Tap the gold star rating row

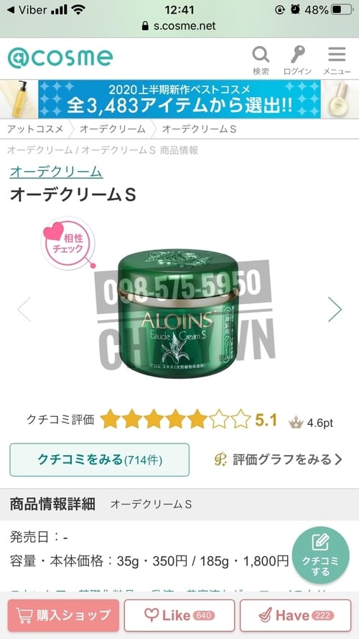pos(175,419)
